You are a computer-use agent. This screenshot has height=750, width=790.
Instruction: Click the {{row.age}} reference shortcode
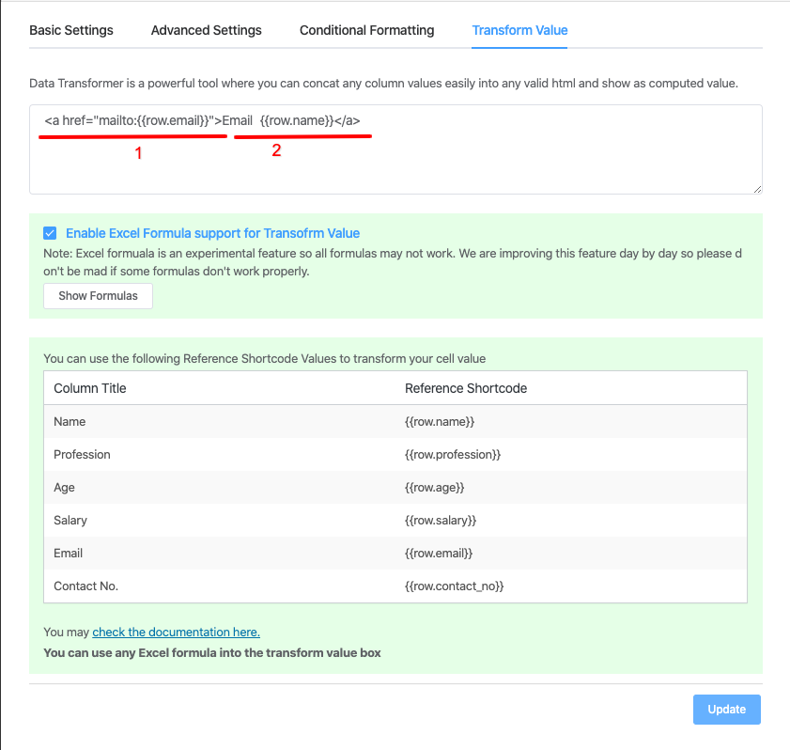435,488
